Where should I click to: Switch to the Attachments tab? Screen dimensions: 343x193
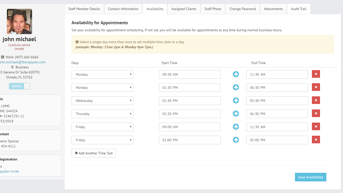tap(273, 9)
